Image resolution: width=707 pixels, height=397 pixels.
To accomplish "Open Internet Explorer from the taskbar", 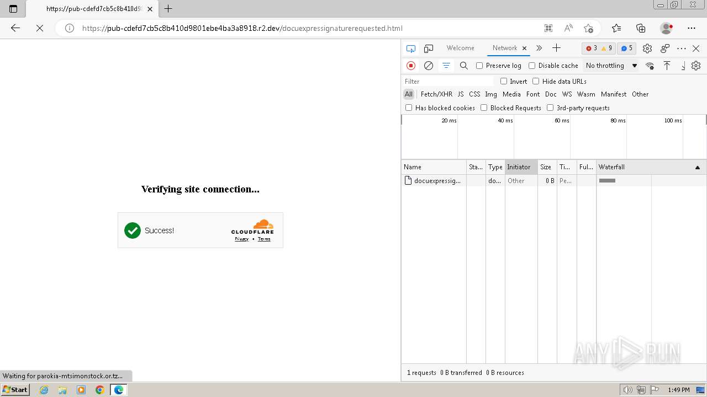I will (44, 390).
